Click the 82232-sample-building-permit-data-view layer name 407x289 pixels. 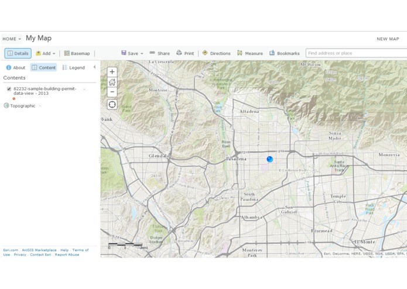tap(45, 91)
